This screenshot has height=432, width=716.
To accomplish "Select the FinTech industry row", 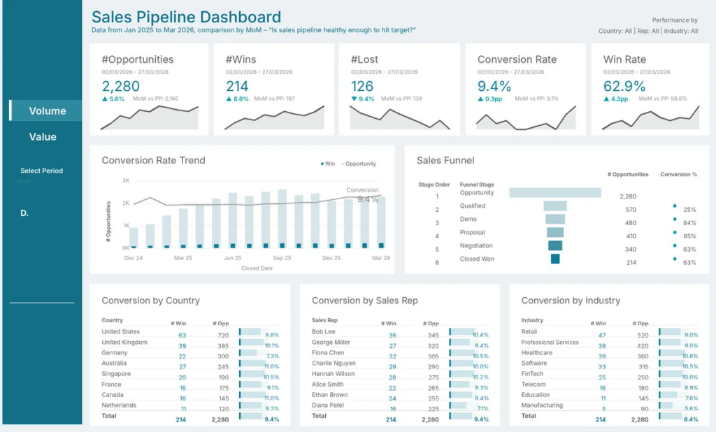I will point(610,375).
